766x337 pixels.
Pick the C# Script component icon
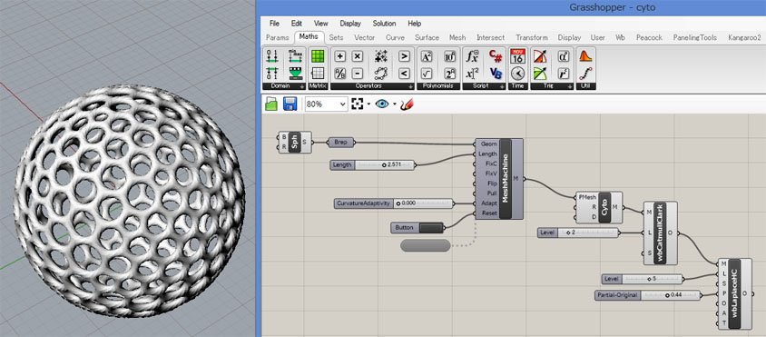tap(496, 56)
